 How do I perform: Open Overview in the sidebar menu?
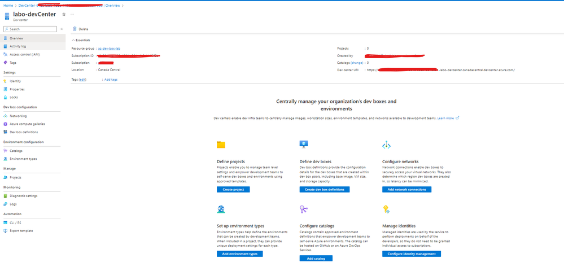click(33, 38)
